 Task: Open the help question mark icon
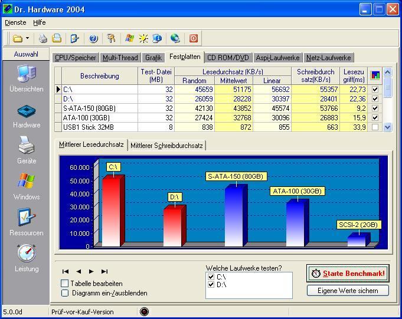click(93, 39)
